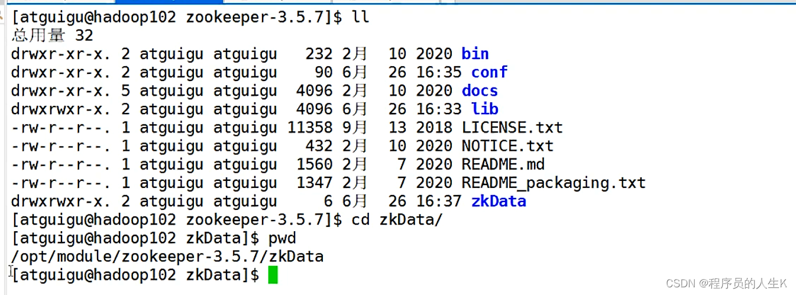The width and height of the screenshot is (796, 295).
Task: Click the prompt before the pwd command
Action: pyautogui.click(x=135, y=238)
